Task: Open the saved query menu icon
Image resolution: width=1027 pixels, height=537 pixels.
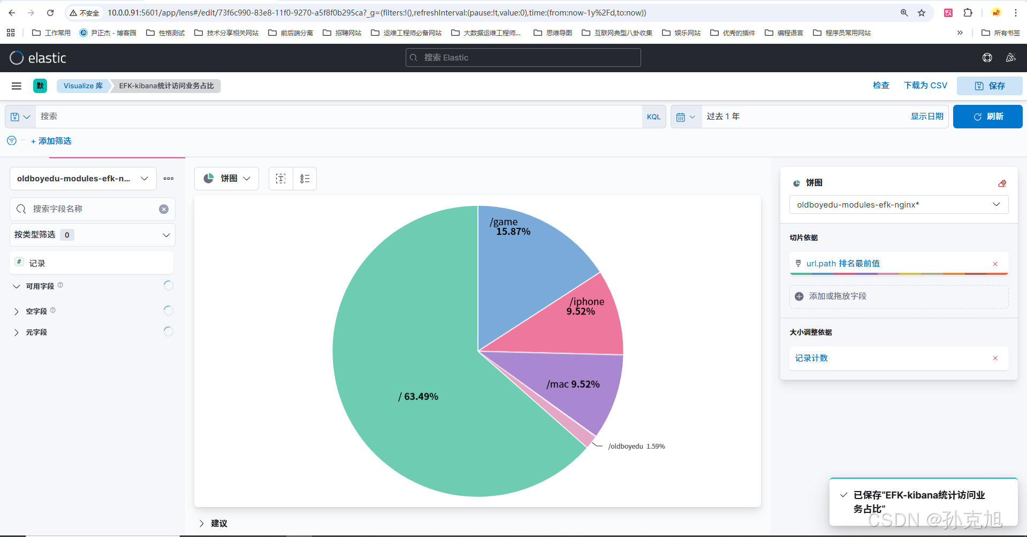Action: point(20,117)
